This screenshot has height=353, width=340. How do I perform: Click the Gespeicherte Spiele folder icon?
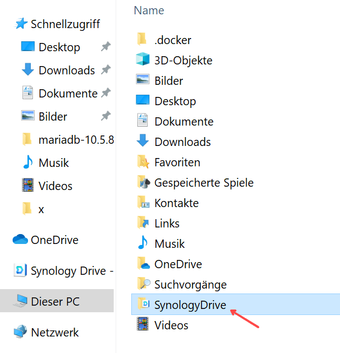(x=143, y=182)
